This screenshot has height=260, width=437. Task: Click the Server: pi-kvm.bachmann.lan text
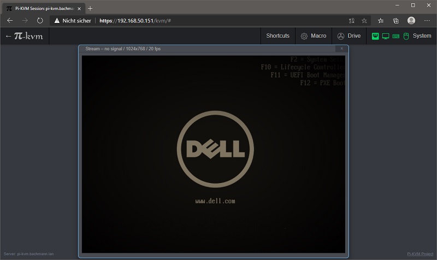[x=28, y=254]
